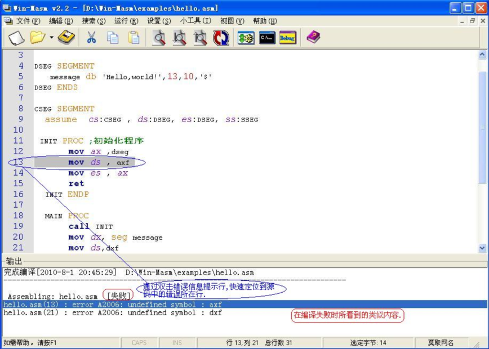Click the Cut scissors icon
489x349 pixels.
click(91, 38)
